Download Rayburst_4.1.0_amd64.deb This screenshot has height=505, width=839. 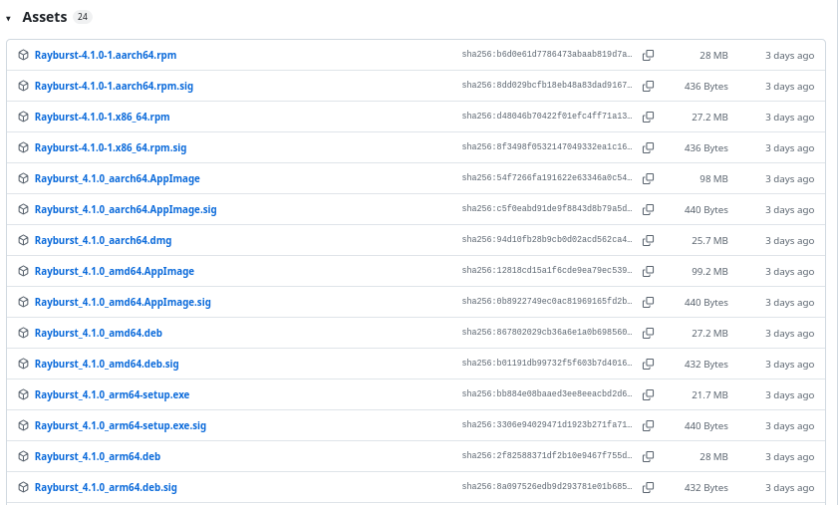click(99, 333)
